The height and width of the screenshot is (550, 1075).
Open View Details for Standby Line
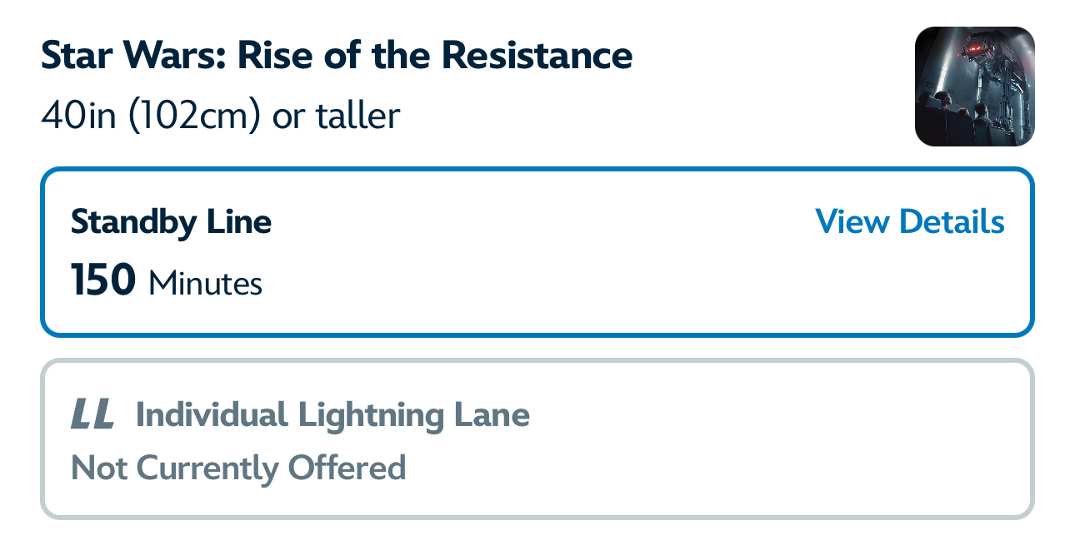pyautogui.click(x=909, y=222)
